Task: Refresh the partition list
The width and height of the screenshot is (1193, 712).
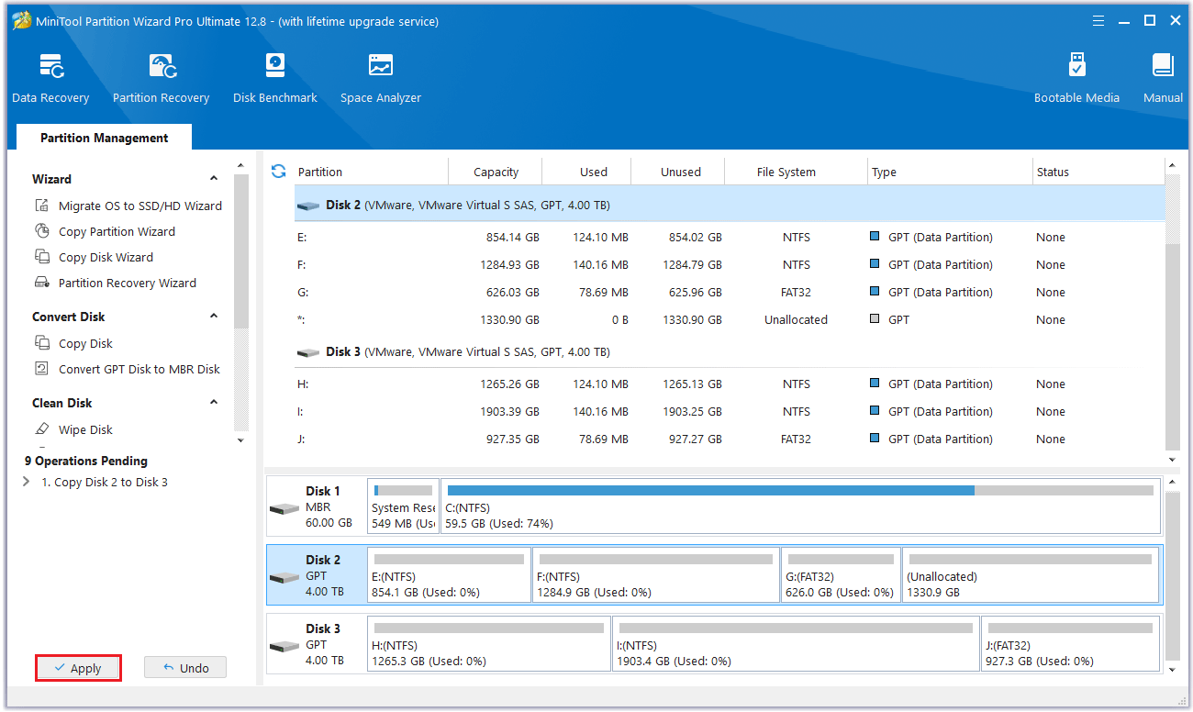Action: coord(279,172)
